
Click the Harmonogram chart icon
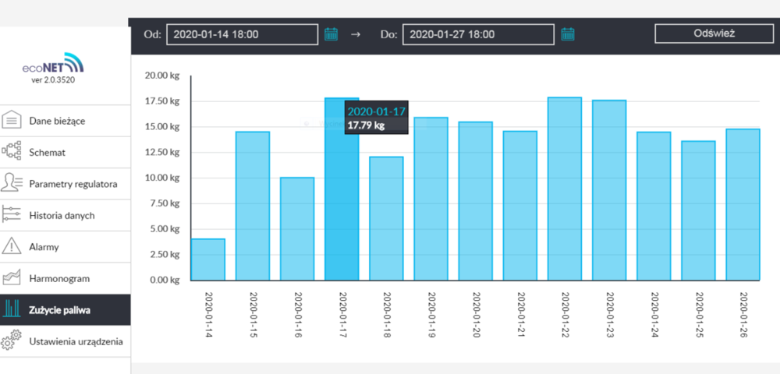tap(12, 278)
